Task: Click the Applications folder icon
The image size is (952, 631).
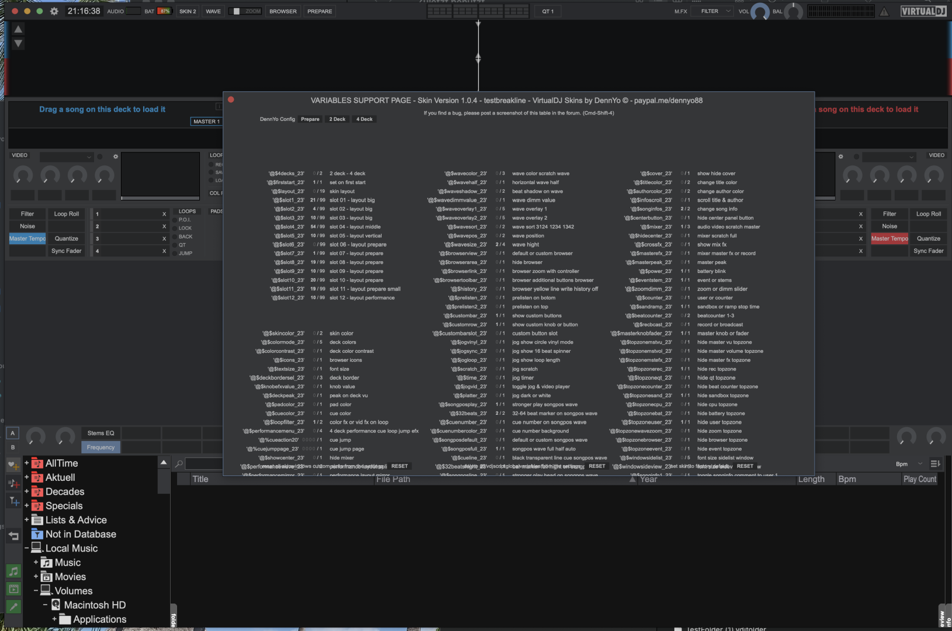Action: click(x=65, y=619)
